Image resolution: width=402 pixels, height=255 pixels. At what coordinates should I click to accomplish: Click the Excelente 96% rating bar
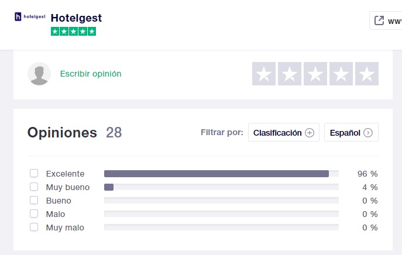coord(221,174)
